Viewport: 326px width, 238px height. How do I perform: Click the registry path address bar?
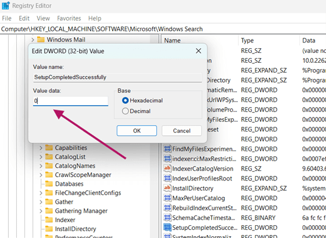pyautogui.click(x=163, y=29)
